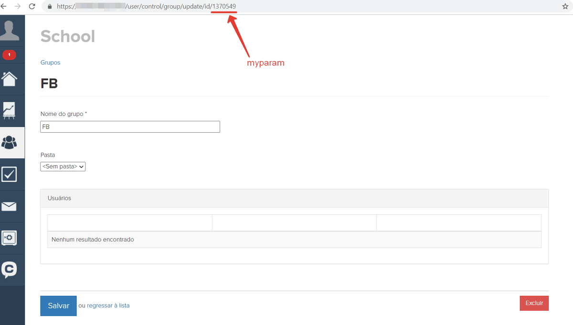Image resolution: width=573 pixels, height=325 pixels.
Task: Expand the Pasta folder dropdown
Action: coord(63,167)
